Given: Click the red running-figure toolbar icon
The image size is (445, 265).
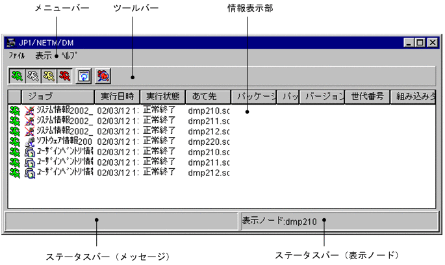Looking at the screenshot, I should click(x=65, y=76).
